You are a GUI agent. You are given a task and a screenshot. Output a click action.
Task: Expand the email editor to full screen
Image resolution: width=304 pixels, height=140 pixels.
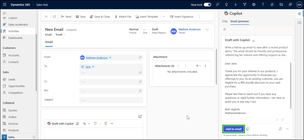point(140,116)
